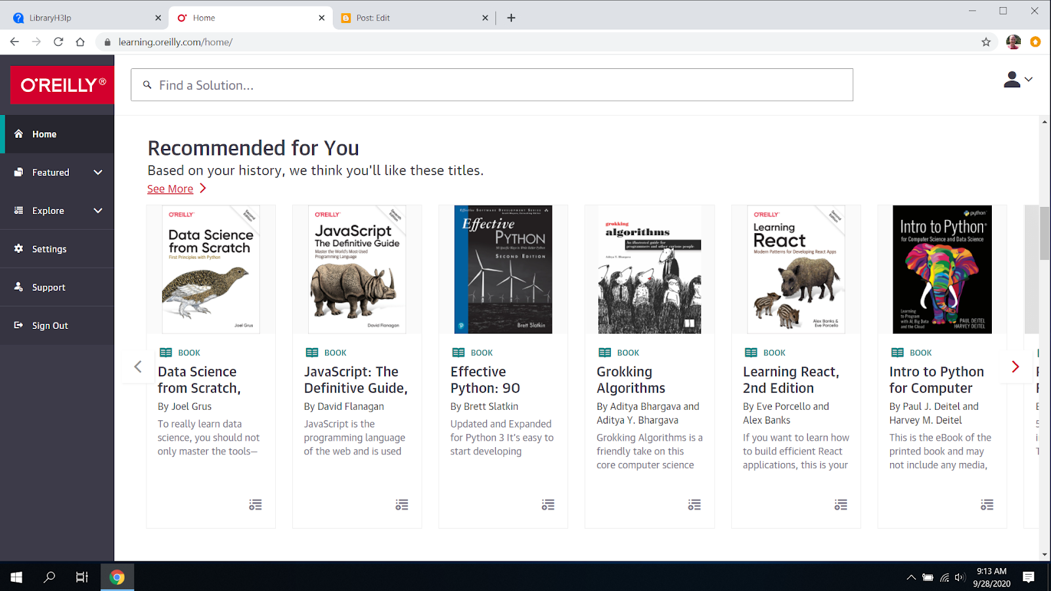1051x591 pixels.
Task: Click Sign Out in sidebar
Action: tap(56, 326)
